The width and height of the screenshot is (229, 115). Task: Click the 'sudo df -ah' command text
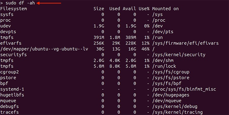[x=20, y=3]
